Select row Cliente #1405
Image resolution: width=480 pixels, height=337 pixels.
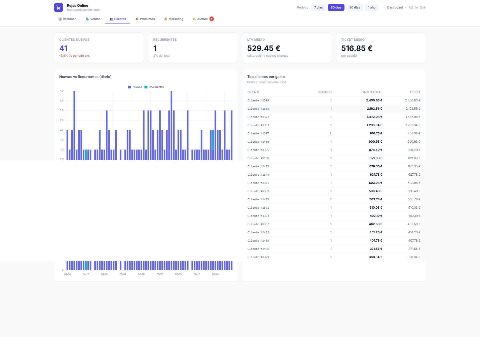334,166
